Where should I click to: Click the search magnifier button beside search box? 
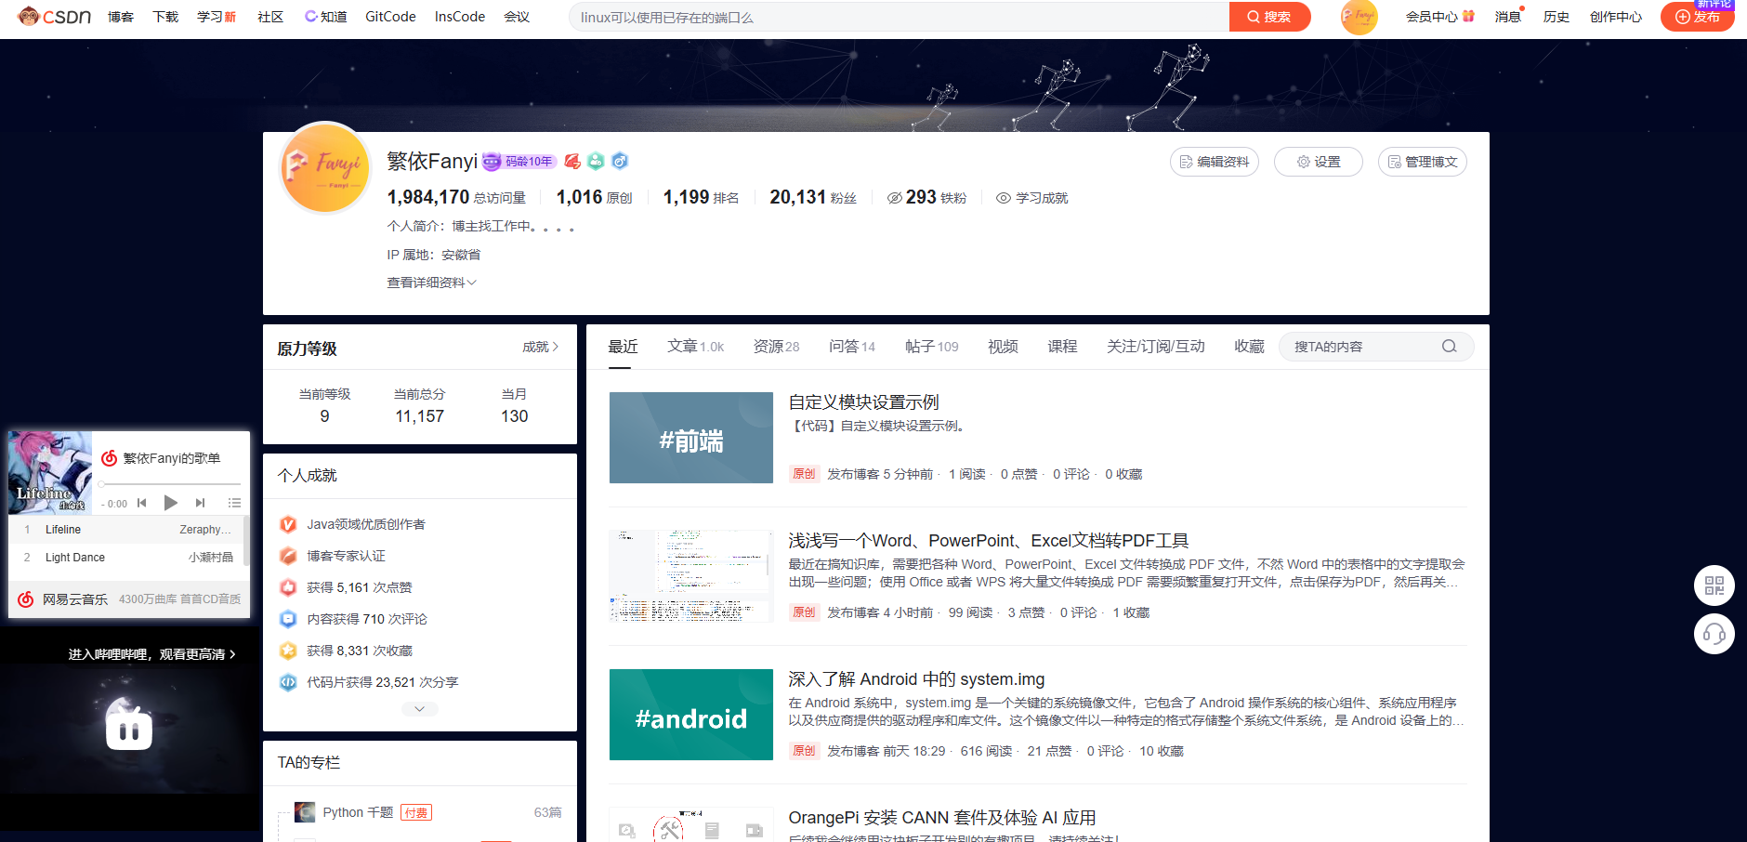[x=1270, y=16]
